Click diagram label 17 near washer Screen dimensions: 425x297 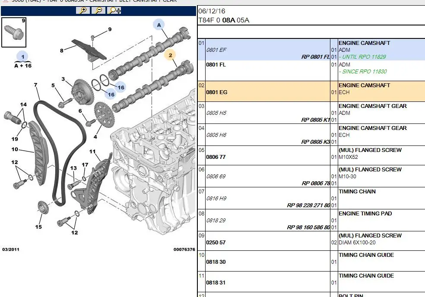pos(85,164)
